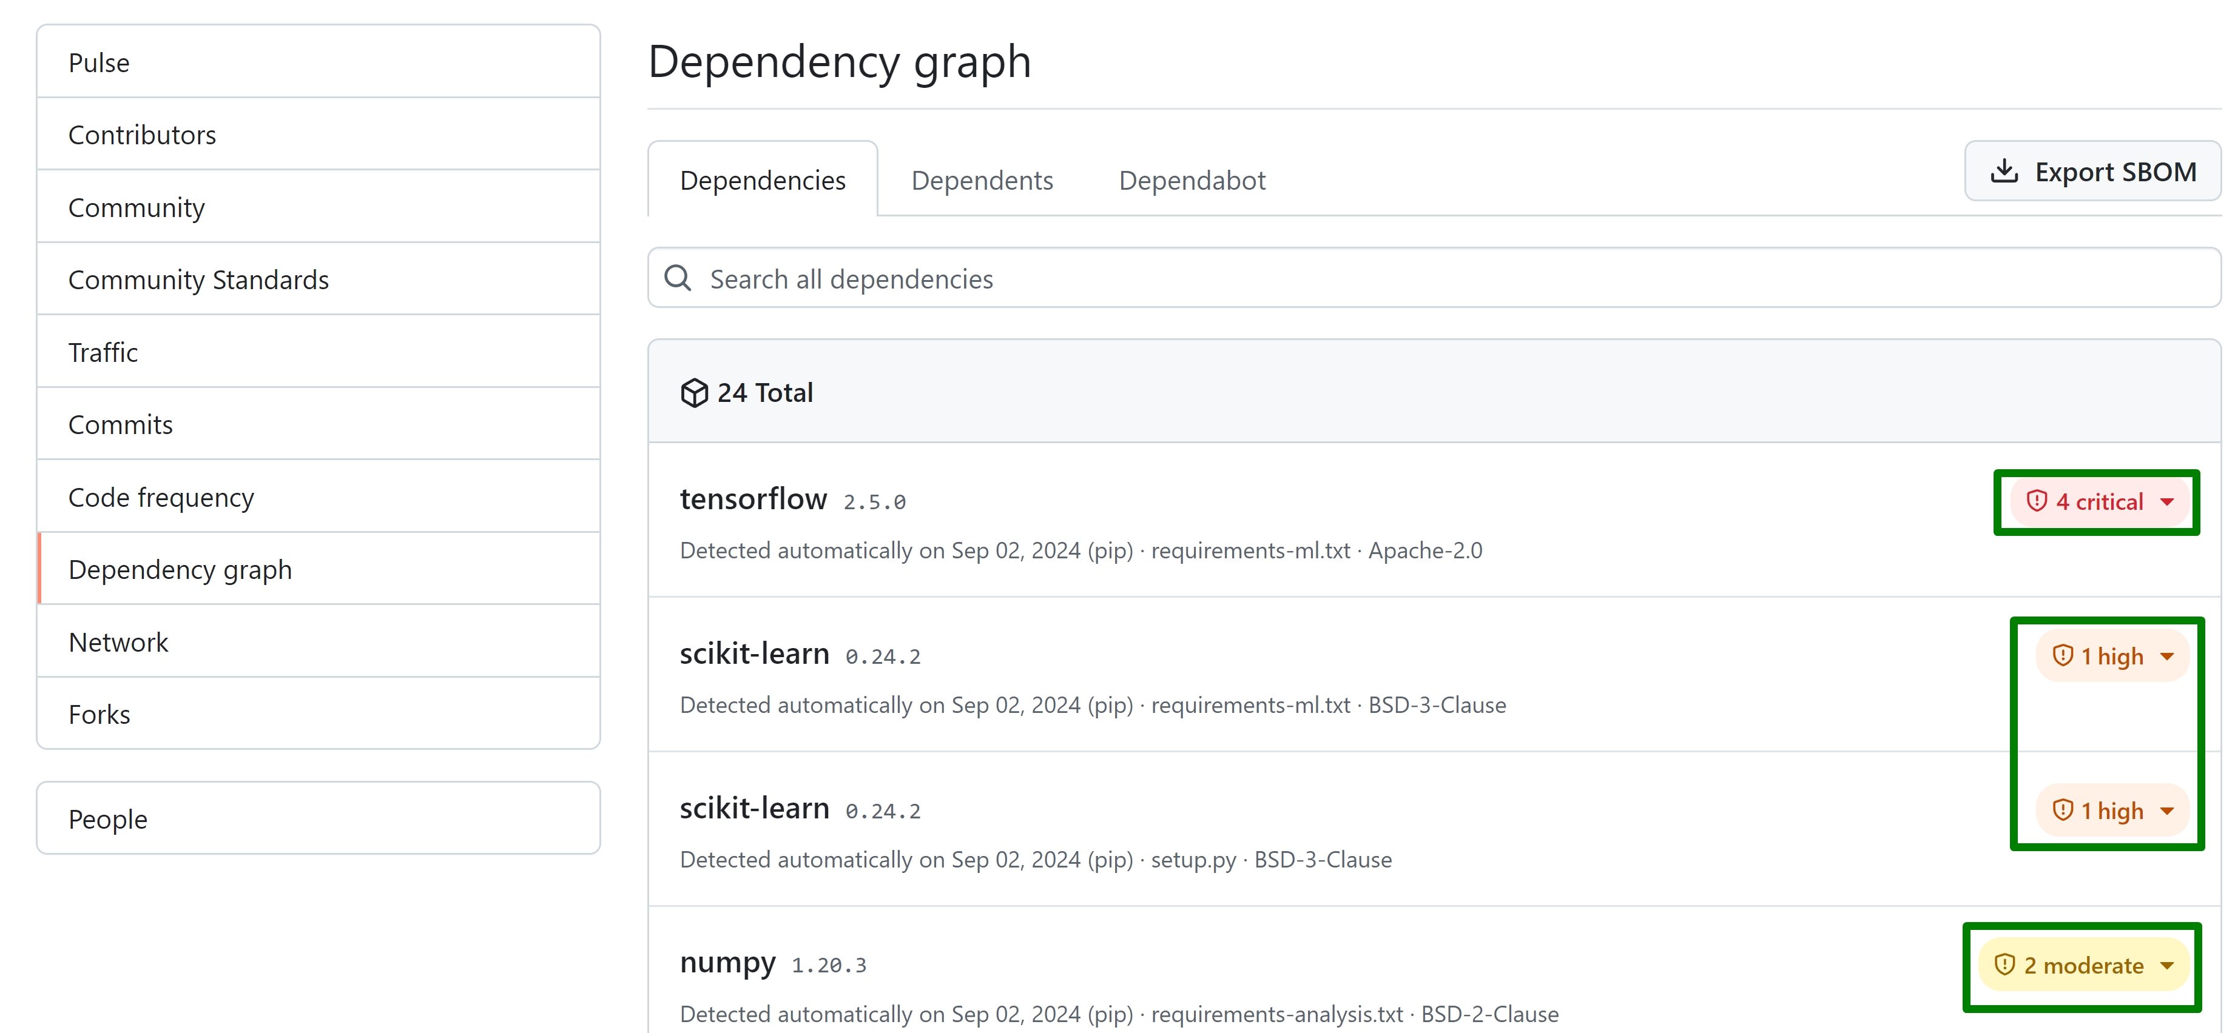Open the Pulse insights page
Viewport: 2235px width, 1033px height.
coord(319,62)
